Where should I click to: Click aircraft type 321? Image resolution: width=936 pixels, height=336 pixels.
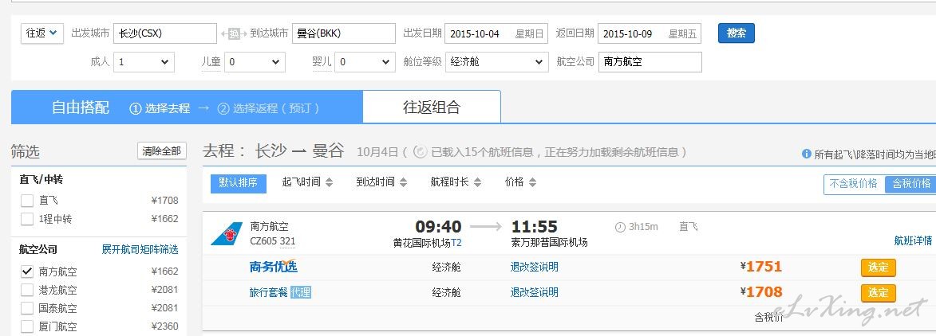point(288,240)
